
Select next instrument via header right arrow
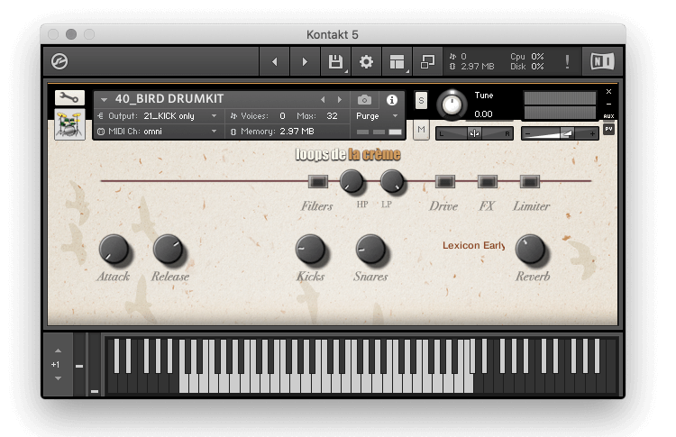pos(340,99)
